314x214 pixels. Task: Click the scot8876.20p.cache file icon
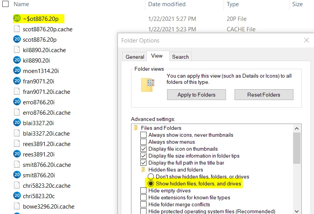pos(17,29)
